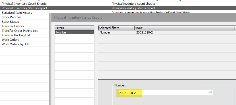Select Number in the Filters list

click(x=74, y=32)
